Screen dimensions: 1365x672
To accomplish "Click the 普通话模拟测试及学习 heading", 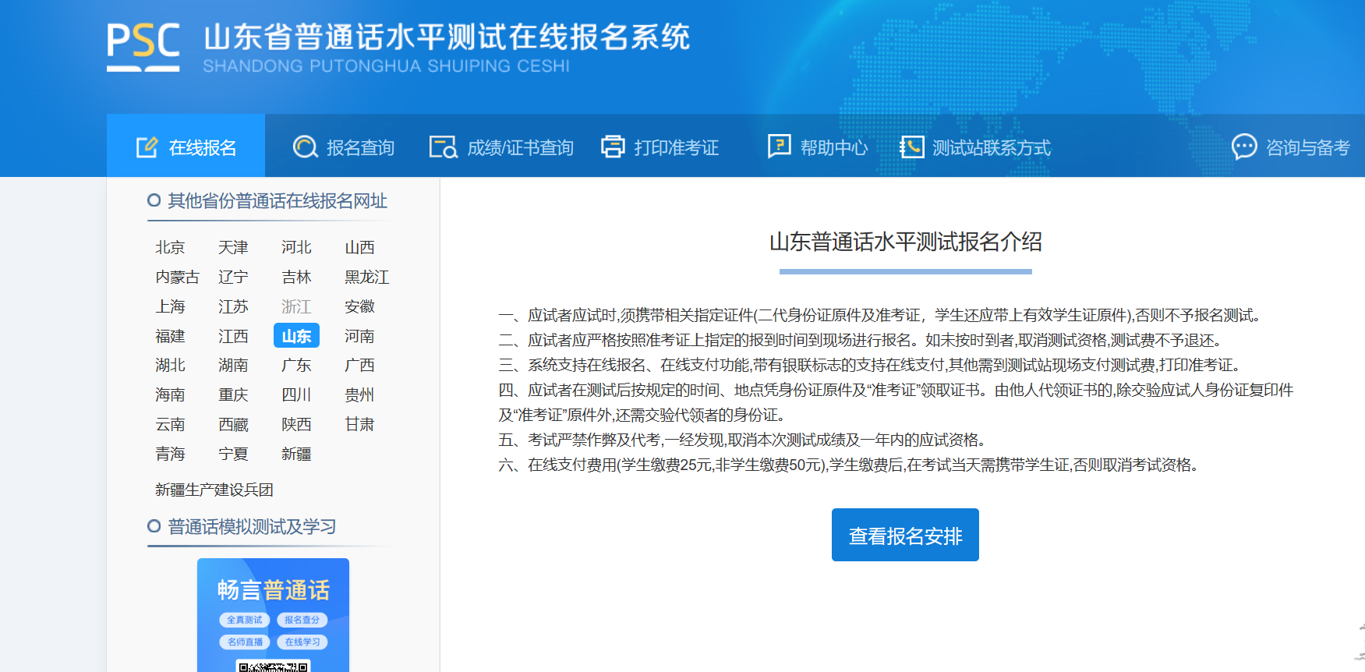I will pos(252,527).
